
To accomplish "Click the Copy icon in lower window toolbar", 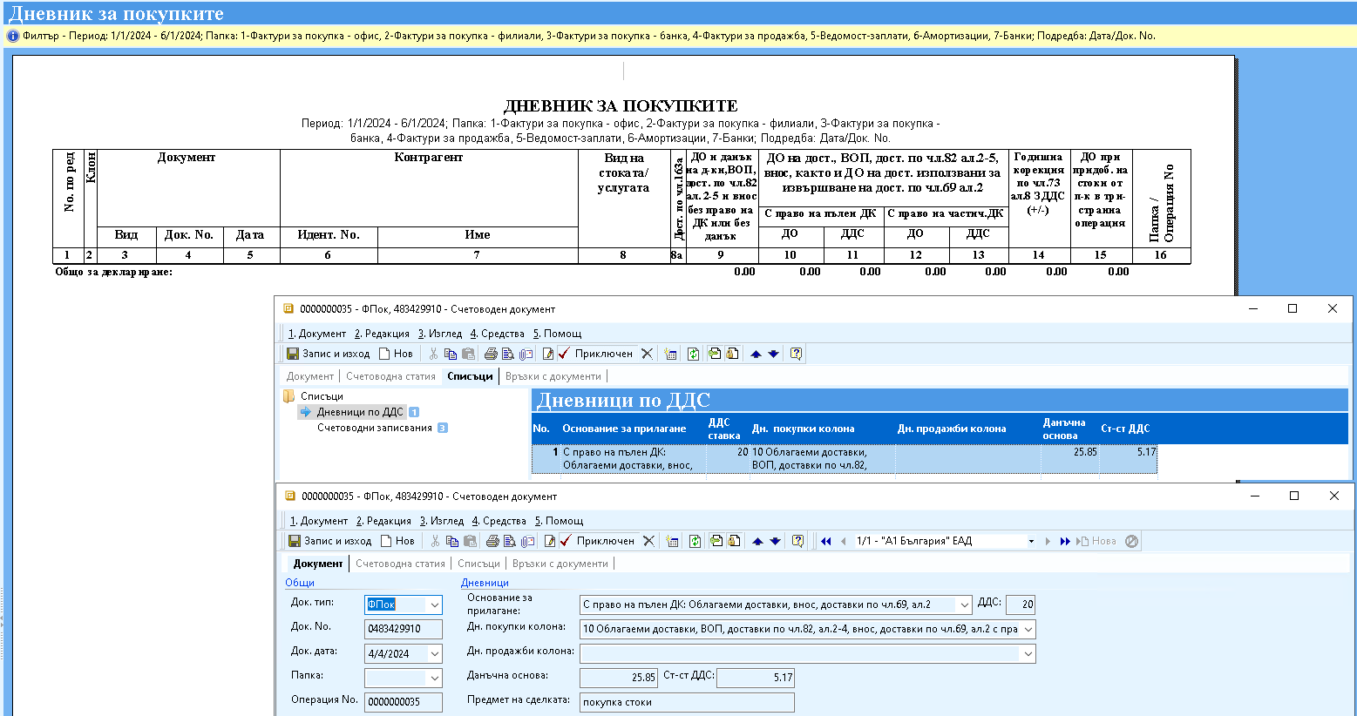I will pos(452,541).
